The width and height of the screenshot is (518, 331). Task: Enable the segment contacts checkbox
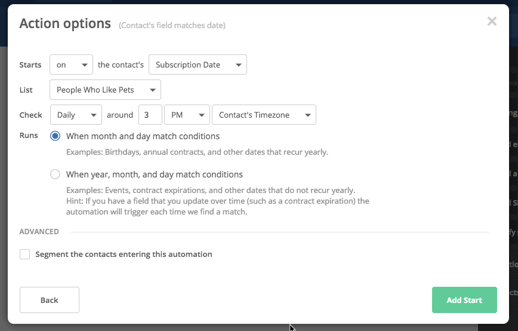click(24, 255)
